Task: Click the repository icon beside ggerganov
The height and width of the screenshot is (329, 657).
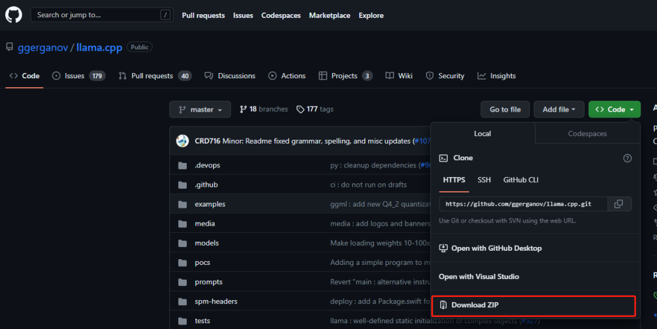Action: (x=9, y=47)
